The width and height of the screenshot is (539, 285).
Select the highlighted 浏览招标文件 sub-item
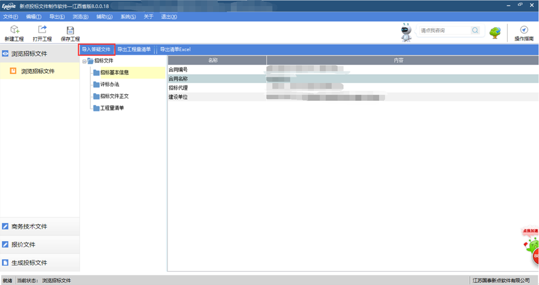click(40, 71)
